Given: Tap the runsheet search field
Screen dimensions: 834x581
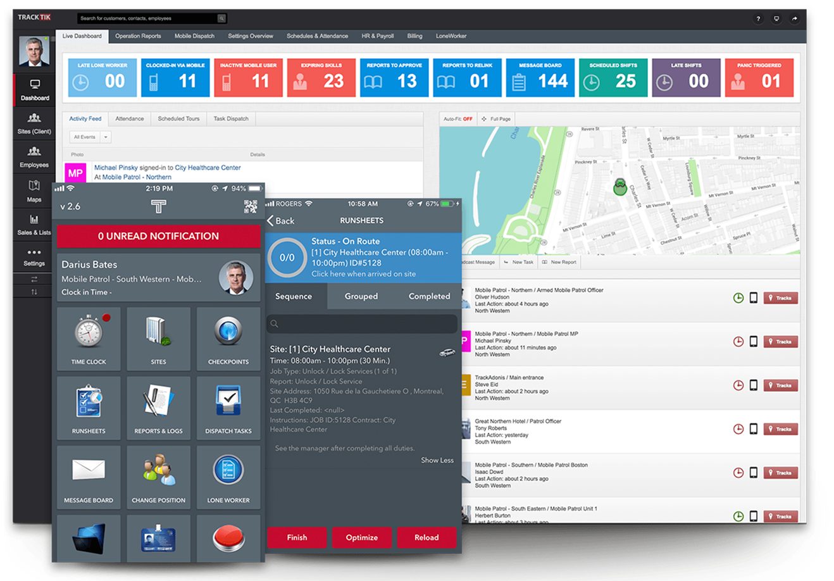Looking at the screenshot, I should coord(361,323).
